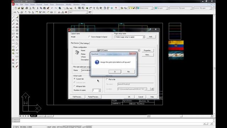The height and width of the screenshot is (128, 227).
Task: Select the Explode tool
Action: (x=17, y=66)
